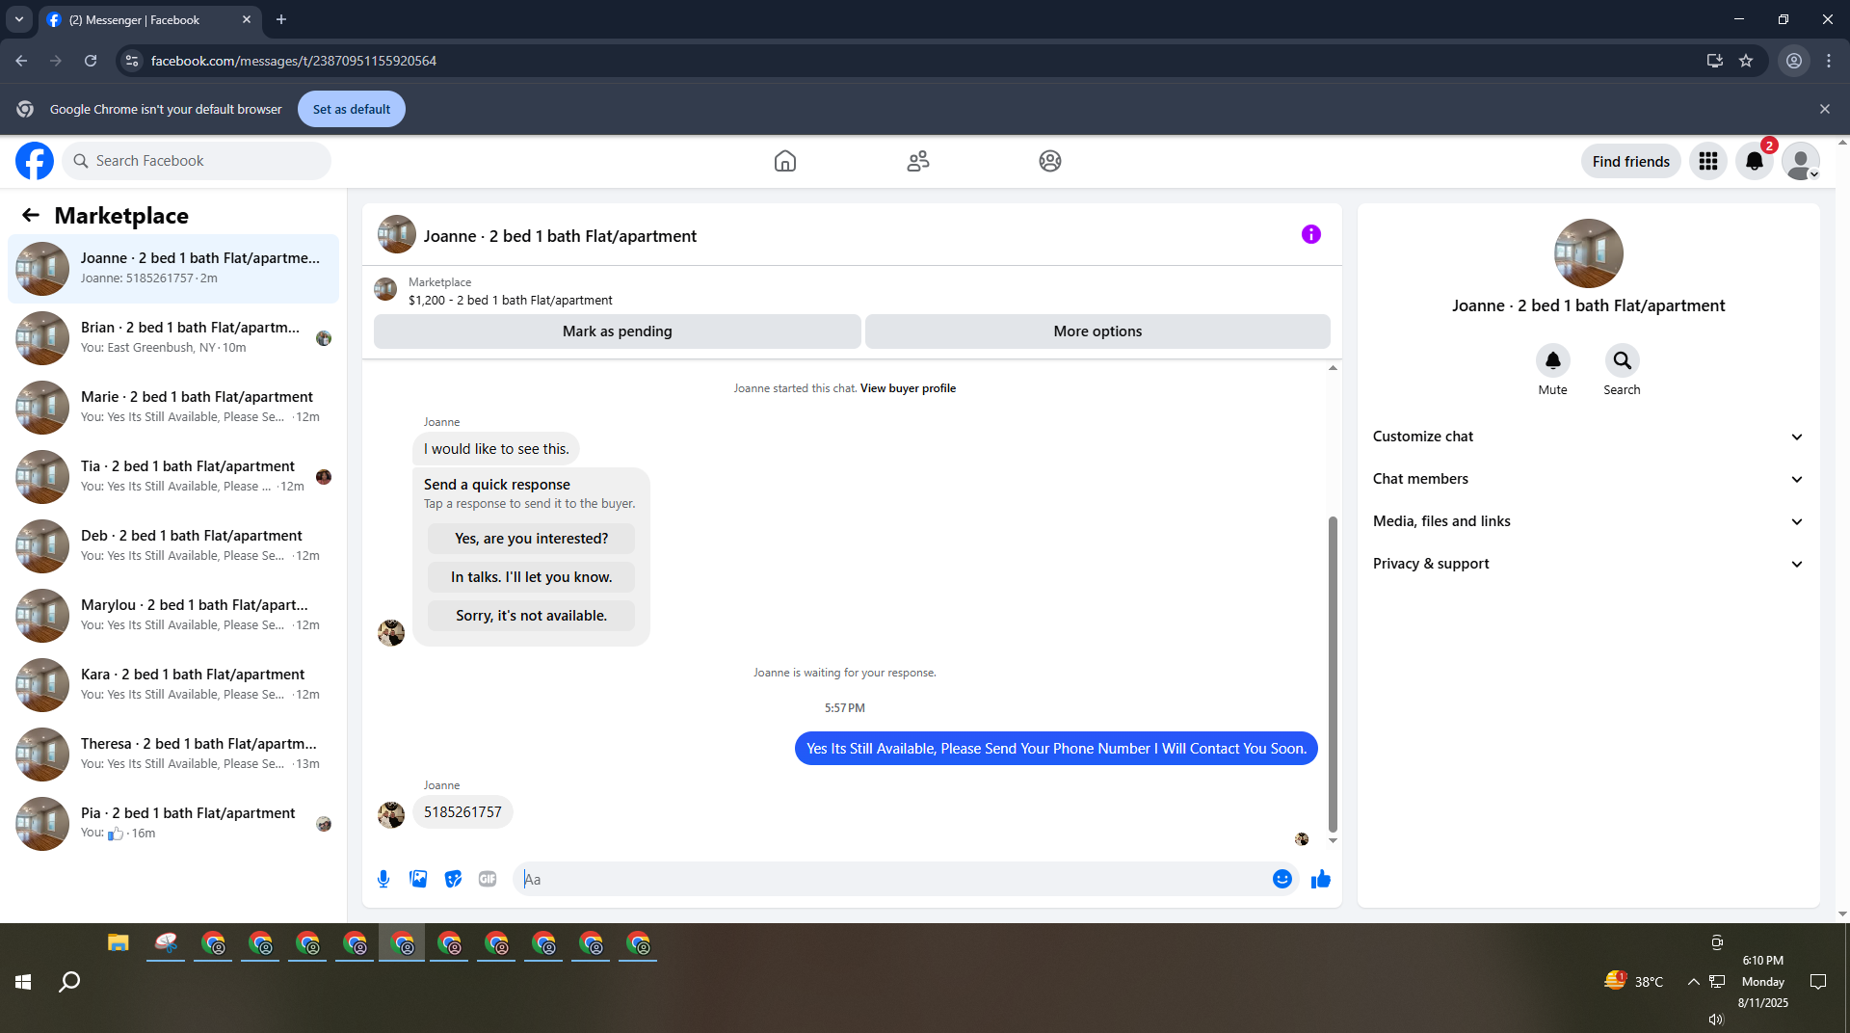Viewport: 1850px width, 1033px height.
Task: Open Theresa conversation in list
Action: [x=173, y=755]
